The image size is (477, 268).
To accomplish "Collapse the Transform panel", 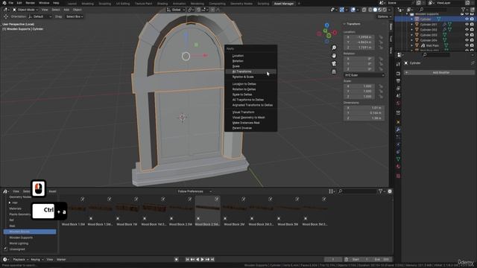I will (344, 24).
